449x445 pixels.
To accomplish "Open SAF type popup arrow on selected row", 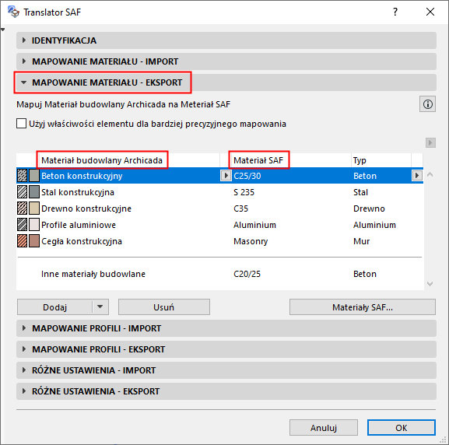I will (x=417, y=176).
